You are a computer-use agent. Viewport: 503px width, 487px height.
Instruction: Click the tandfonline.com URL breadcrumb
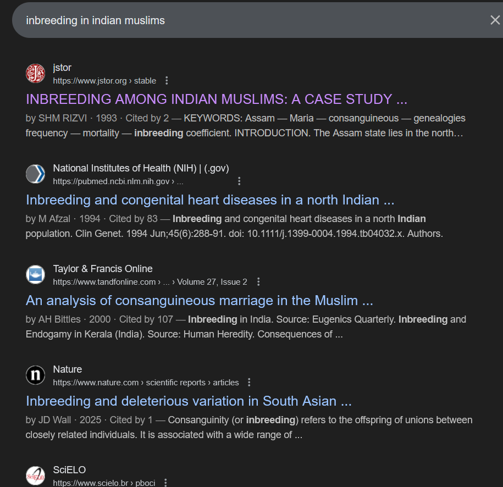tap(150, 282)
